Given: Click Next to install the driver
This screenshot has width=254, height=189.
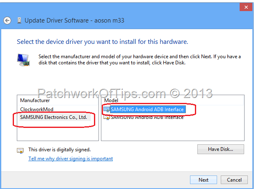Looking at the screenshot, I should coord(204,180).
